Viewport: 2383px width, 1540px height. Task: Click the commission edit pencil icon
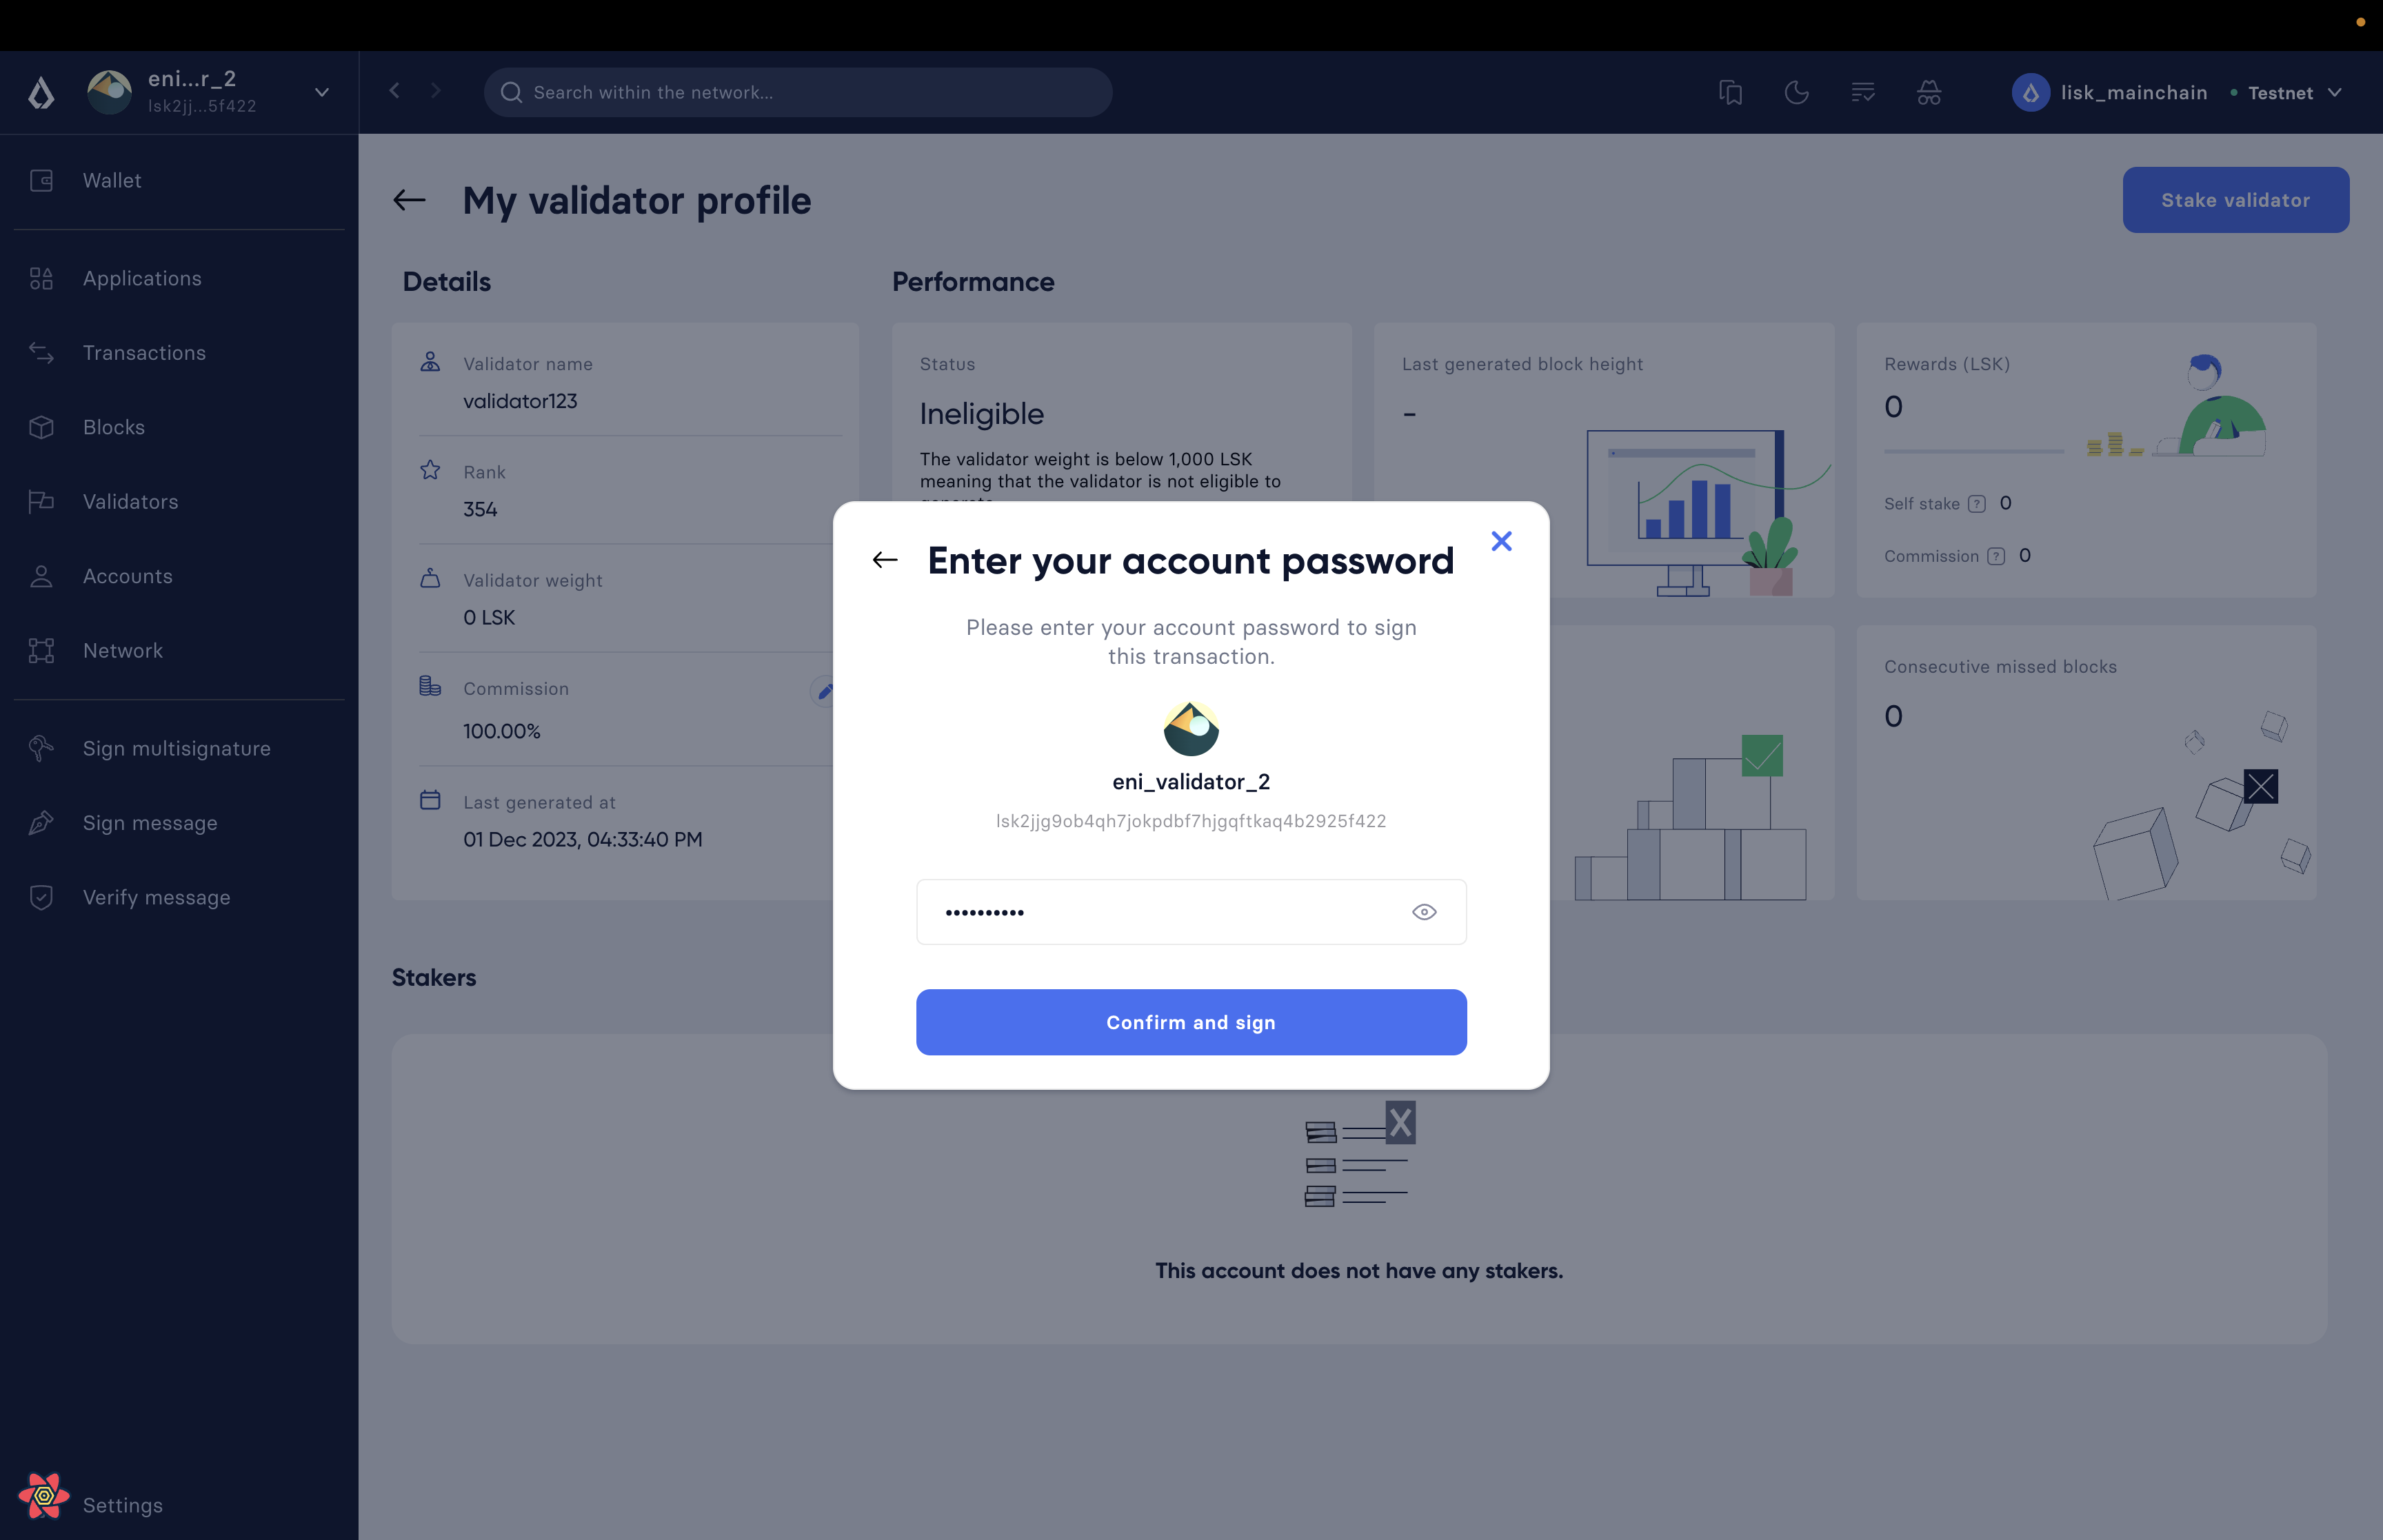[x=824, y=691]
